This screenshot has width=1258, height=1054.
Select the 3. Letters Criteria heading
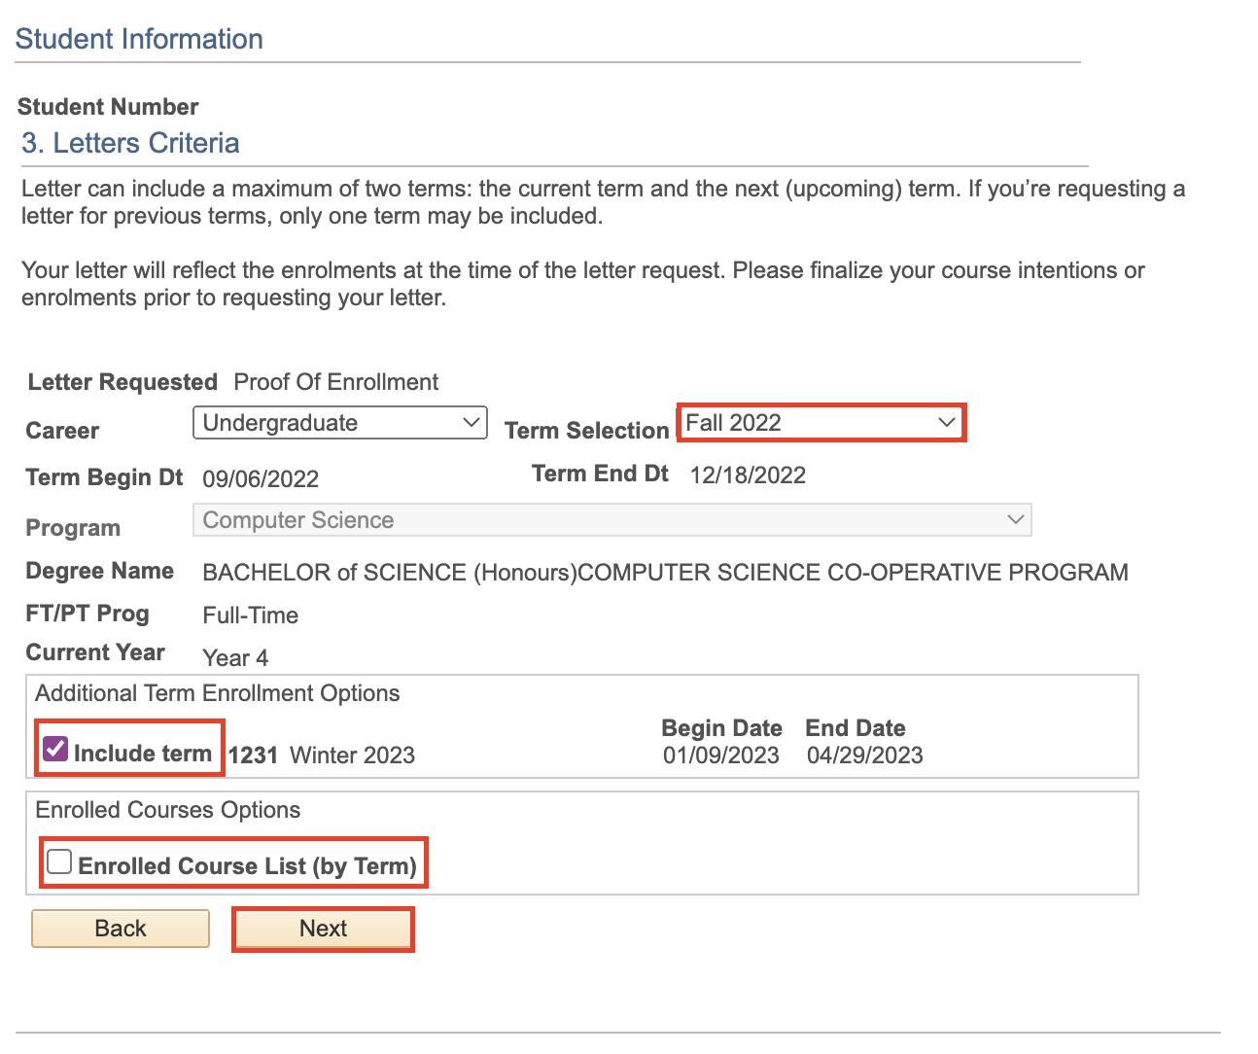pos(130,143)
